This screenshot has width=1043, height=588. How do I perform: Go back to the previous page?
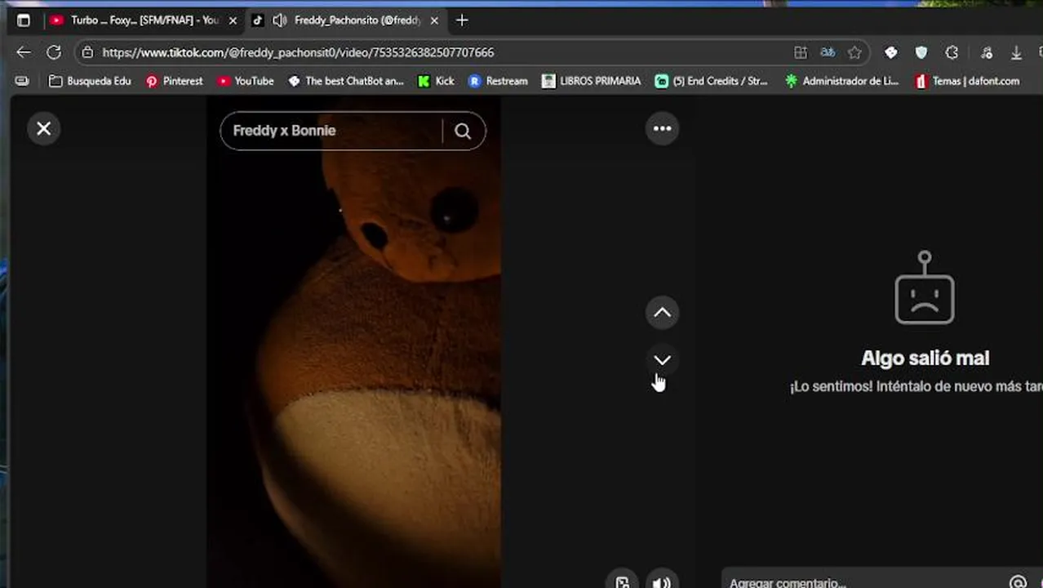(23, 52)
